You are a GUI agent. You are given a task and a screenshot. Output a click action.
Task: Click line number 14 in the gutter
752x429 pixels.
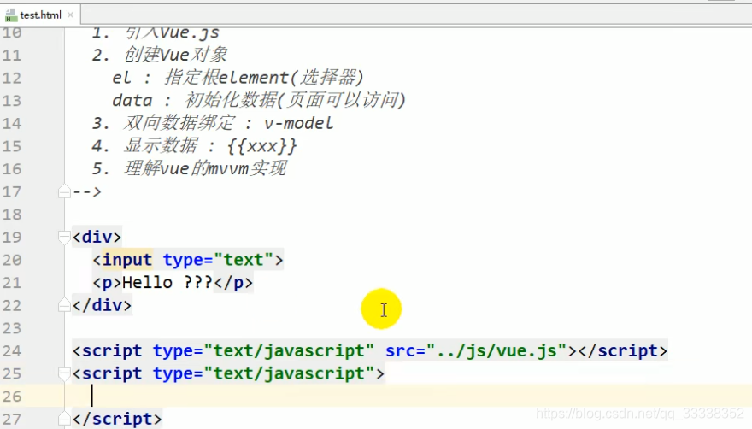12,123
